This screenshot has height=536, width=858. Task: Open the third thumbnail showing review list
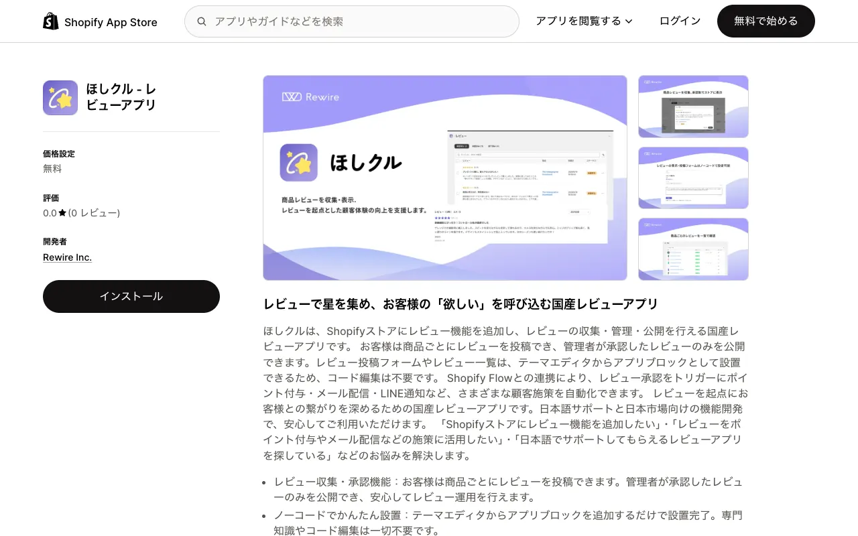click(693, 249)
